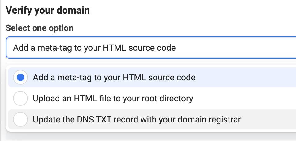
Task: Open the verification option dropdown box
Action: [151, 48]
